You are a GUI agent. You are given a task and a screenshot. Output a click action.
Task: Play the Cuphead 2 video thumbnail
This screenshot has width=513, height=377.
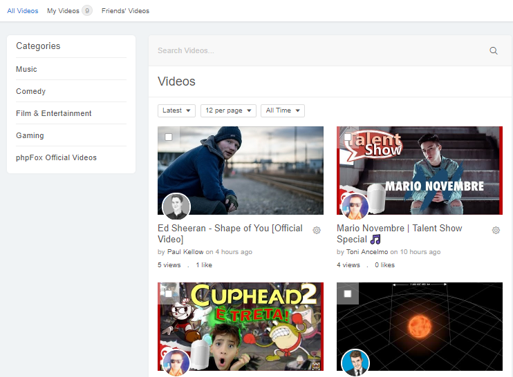pyautogui.click(x=241, y=327)
